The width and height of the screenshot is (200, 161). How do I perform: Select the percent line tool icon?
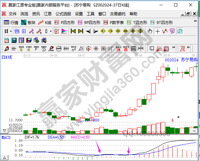point(183,49)
